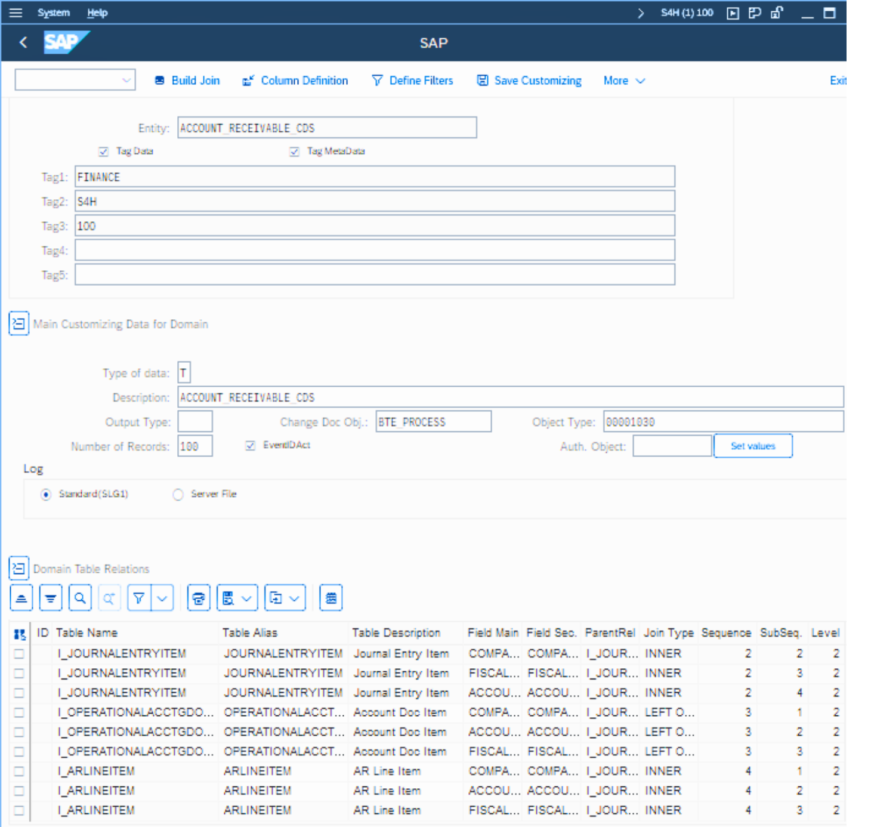Uncheck the Tag Data checkbox
The height and width of the screenshot is (827, 871).
104,152
